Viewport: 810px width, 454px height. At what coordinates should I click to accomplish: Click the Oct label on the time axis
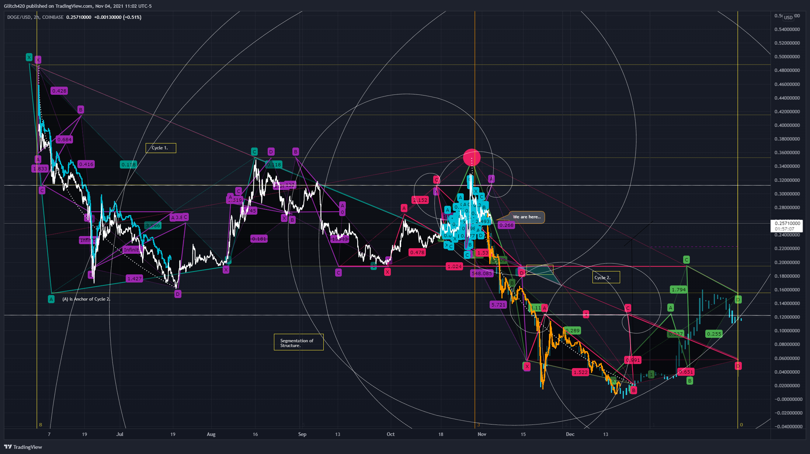click(391, 434)
